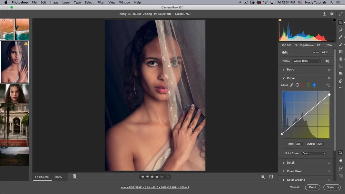Open the Filter menu

[x=101, y=2]
